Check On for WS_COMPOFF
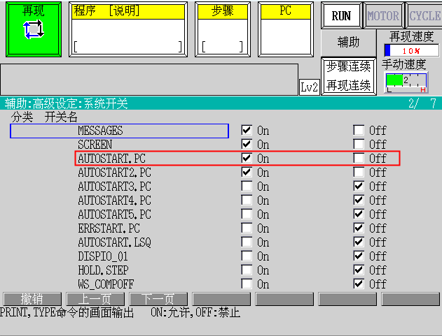The image size is (442, 336). pyautogui.click(x=247, y=284)
